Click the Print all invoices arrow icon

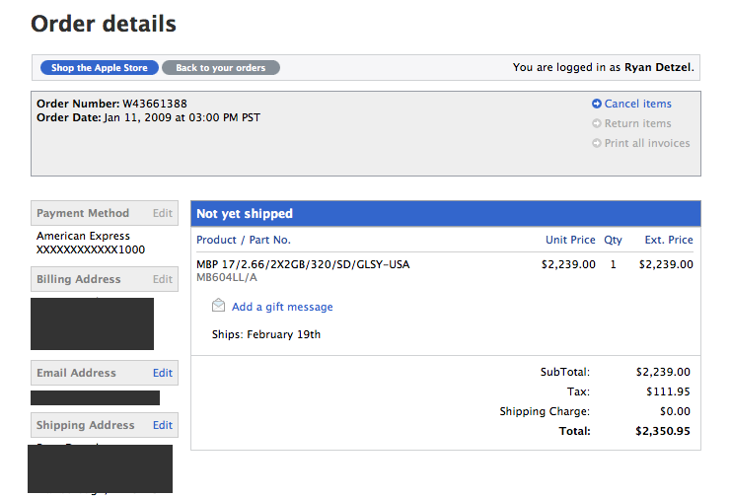click(x=596, y=143)
